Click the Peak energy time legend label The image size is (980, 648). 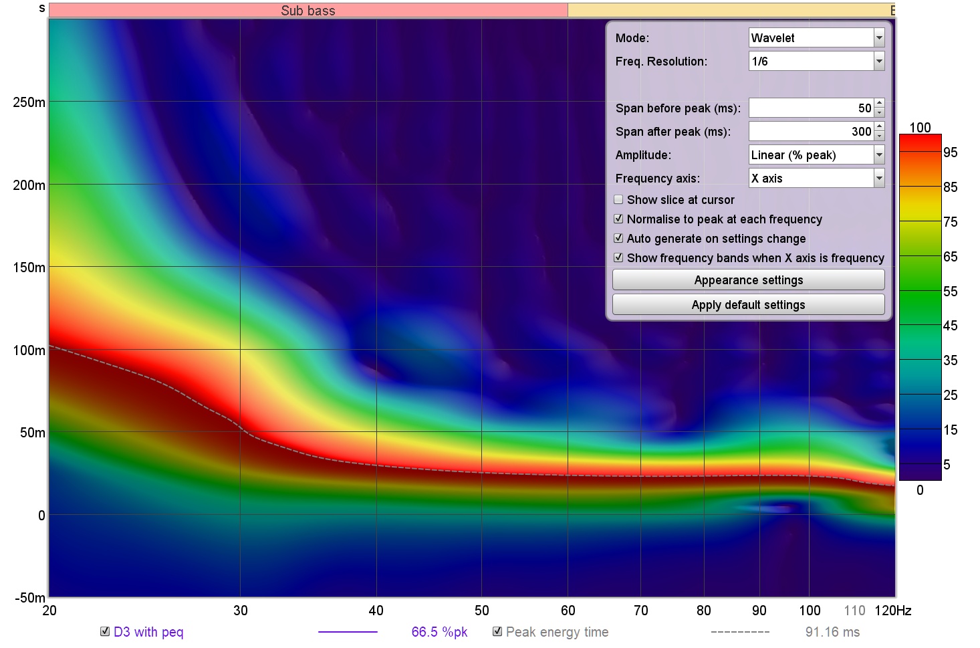(557, 632)
